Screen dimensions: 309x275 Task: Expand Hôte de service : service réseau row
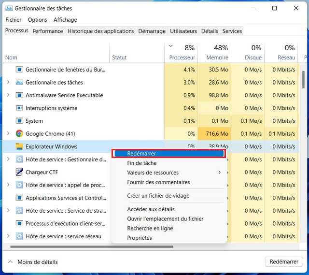(8, 236)
